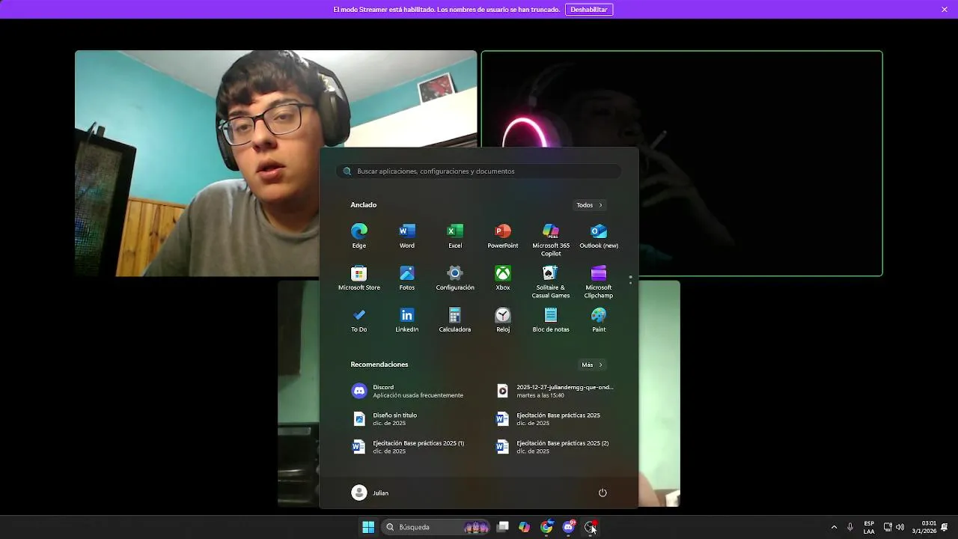Viewport: 958px width, 539px height.
Task: Open Excel in pinned apps
Action: tap(455, 235)
